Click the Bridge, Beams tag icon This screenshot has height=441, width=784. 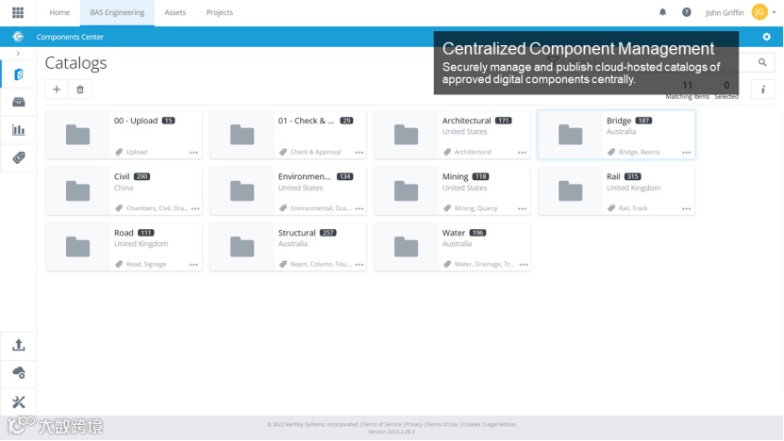[611, 152]
